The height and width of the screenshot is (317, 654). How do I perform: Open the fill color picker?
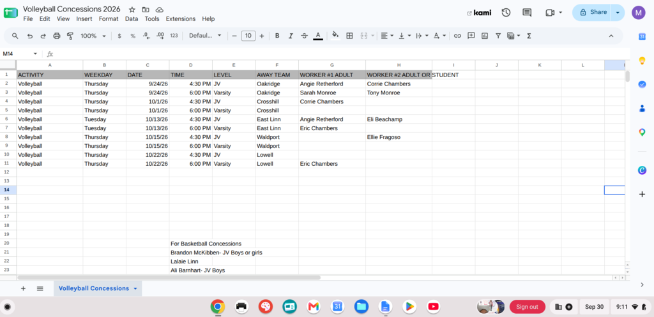[x=335, y=36]
